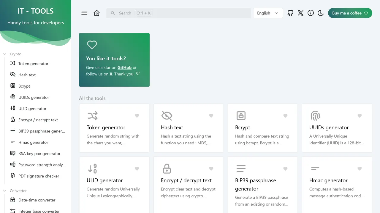Favorite the Hash text card
This screenshot has height=213, width=380.
(x=211, y=116)
